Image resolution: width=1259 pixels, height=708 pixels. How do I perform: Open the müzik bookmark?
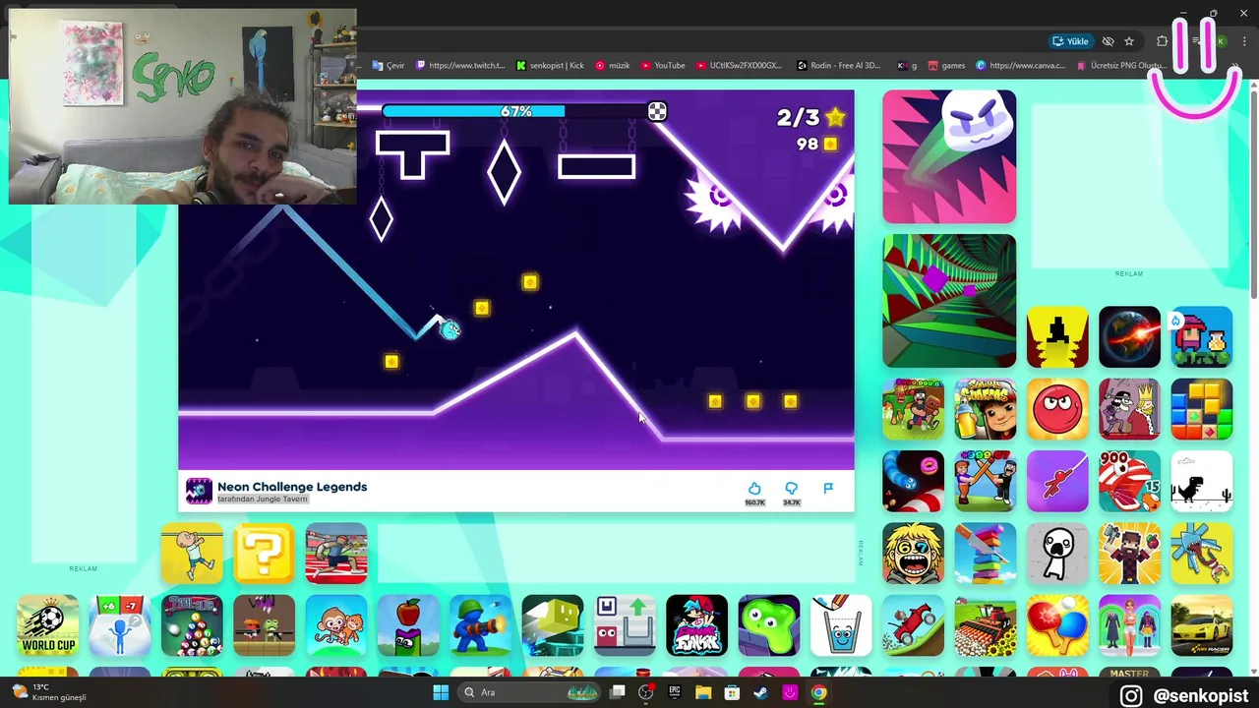[613, 66]
